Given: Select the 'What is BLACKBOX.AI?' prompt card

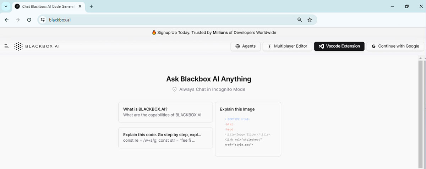Looking at the screenshot, I should point(165,112).
